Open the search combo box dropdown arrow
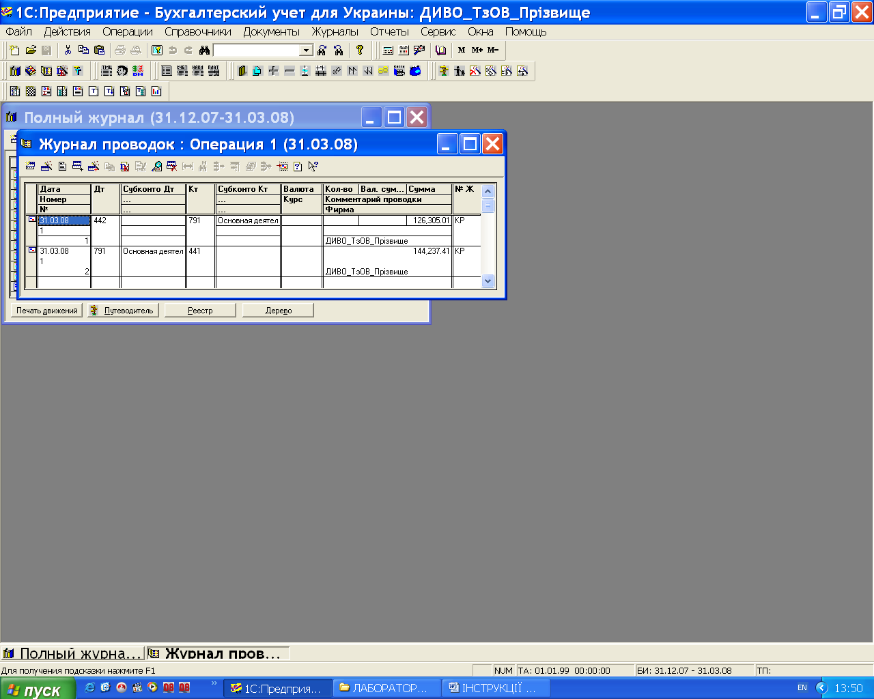The height and width of the screenshot is (699, 874). point(307,50)
